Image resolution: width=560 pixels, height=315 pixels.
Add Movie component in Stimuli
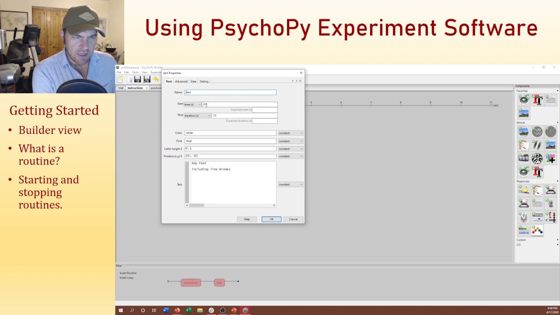tap(524, 158)
